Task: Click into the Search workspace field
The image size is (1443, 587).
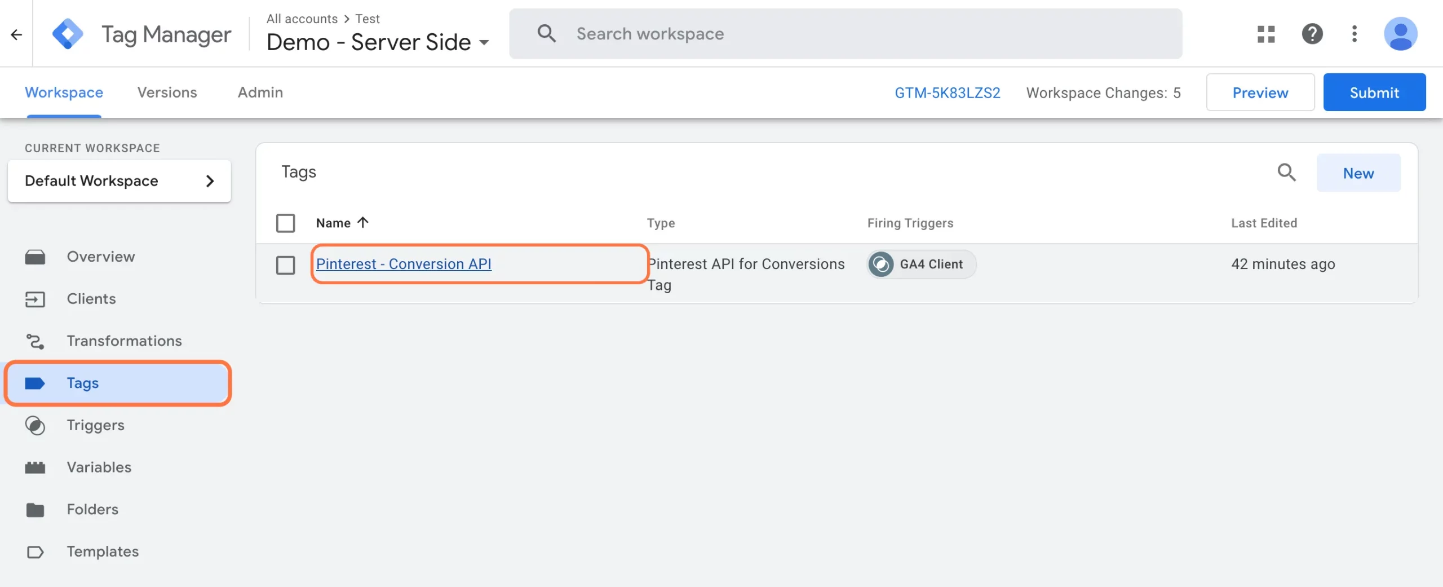Action: click(x=846, y=34)
